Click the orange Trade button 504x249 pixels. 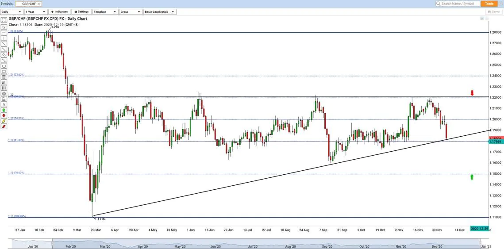(x=489, y=4)
